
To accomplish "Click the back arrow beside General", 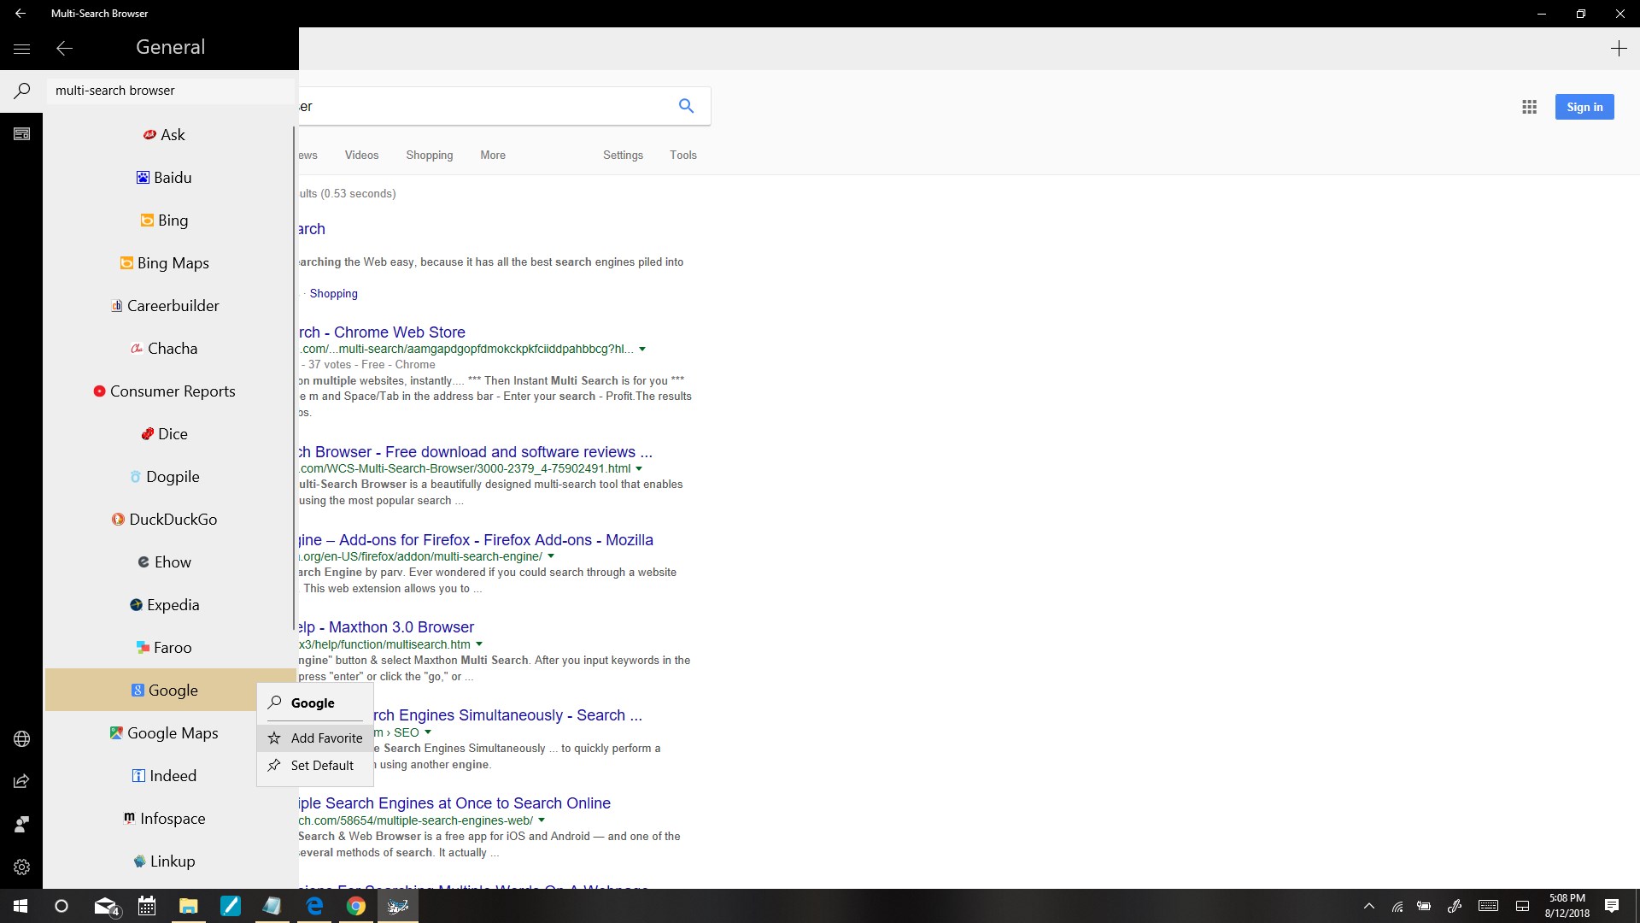I will (x=64, y=49).
